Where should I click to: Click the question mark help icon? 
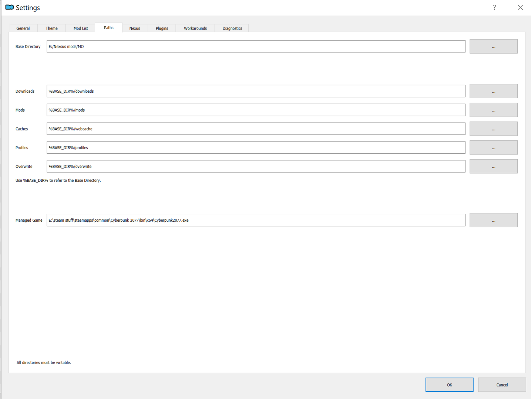[x=494, y=7]
